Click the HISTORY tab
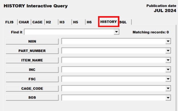The image size is (178, 111). tap(109, 22)
